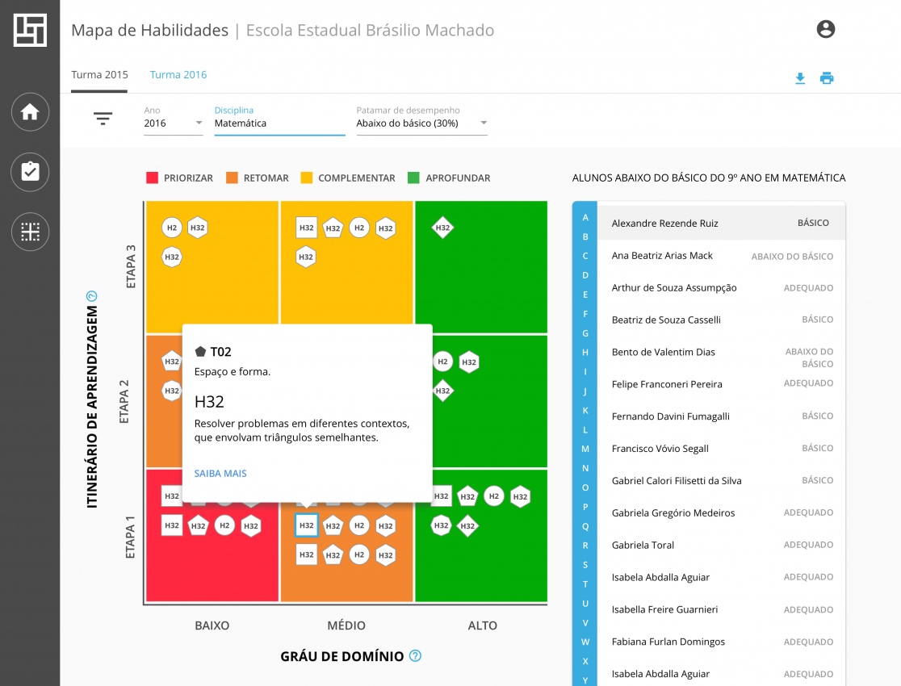The height and width of the screenshot is (686, 901).
Task: Switch to the Turma 2016 tab
Action: point(178,74)
